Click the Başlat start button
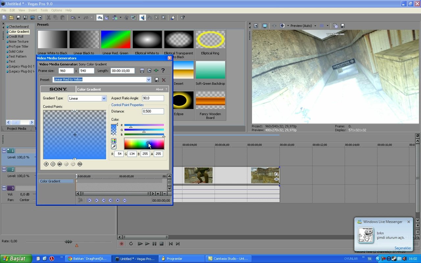Viewport: 421px width, 263px height. pos(16,258)
